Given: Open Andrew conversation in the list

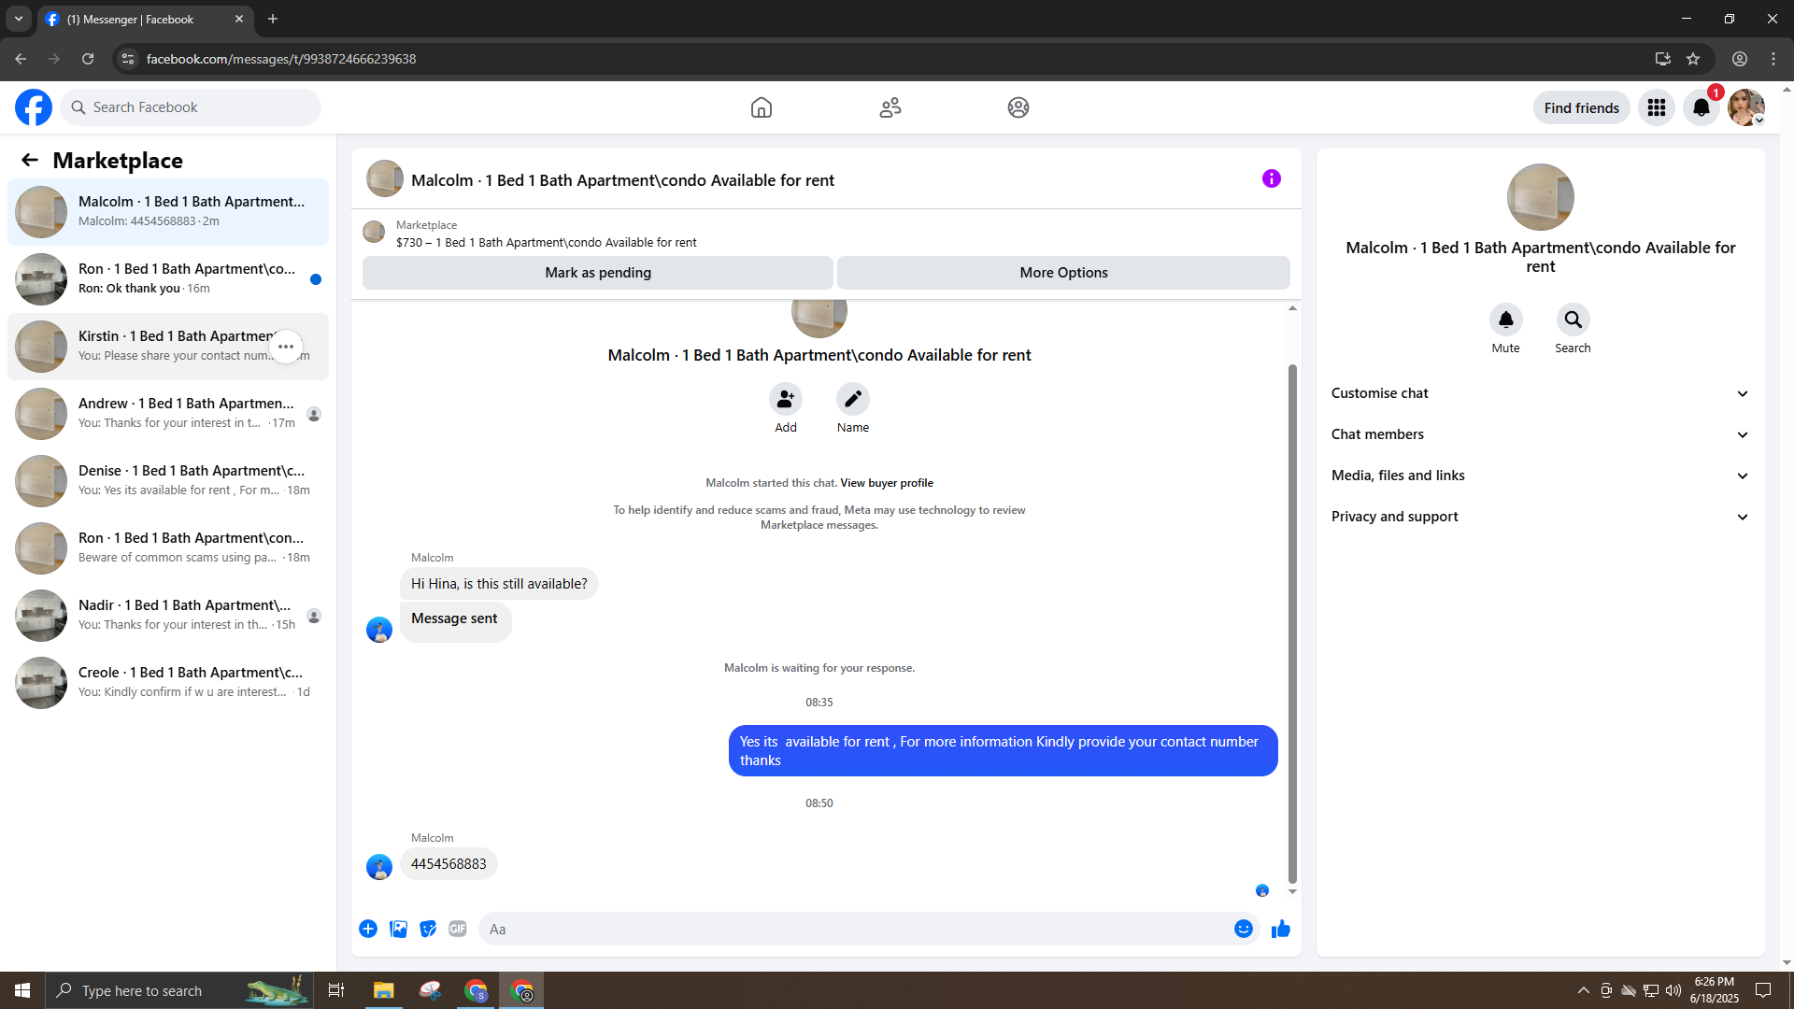Looking at the screenshot, I should tap(168, 414).
